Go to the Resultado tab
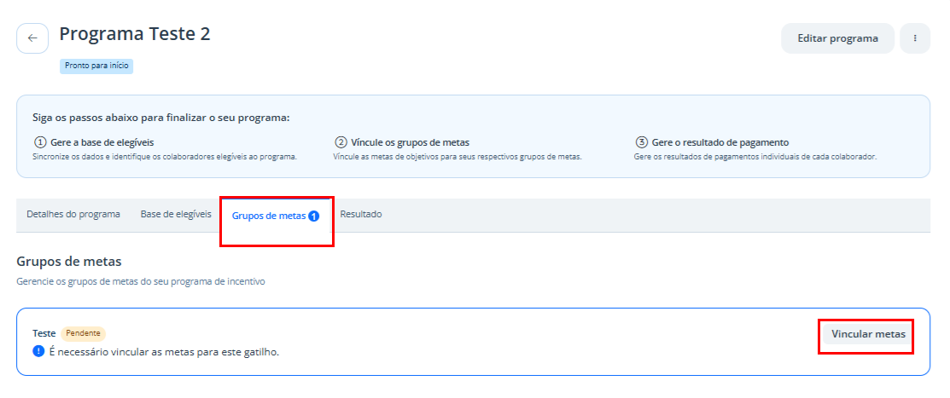The width and height of the screenshot is (950, 398). pos(361,214)
